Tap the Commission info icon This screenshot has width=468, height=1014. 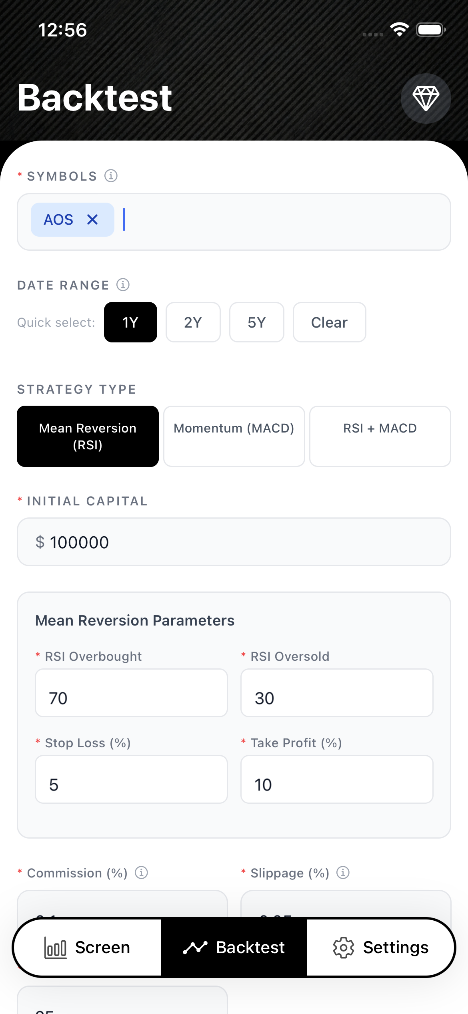141,872
